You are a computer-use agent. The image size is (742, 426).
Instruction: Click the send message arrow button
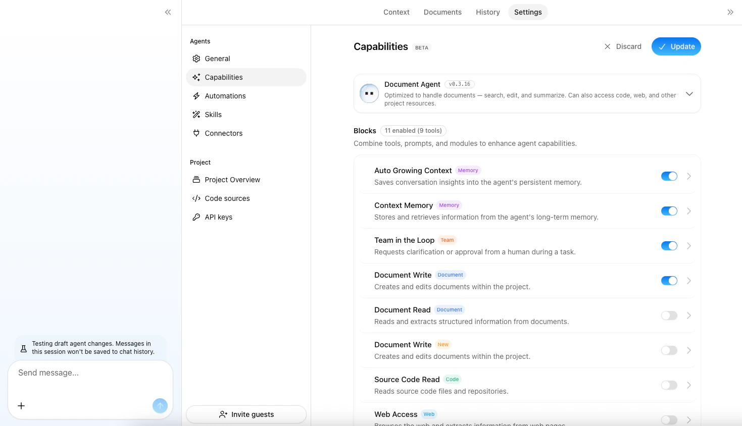160,406
